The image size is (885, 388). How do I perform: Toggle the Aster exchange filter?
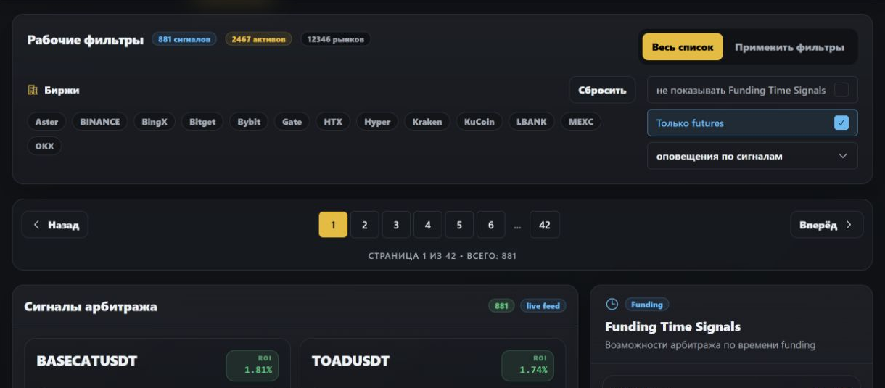[47, 122]
